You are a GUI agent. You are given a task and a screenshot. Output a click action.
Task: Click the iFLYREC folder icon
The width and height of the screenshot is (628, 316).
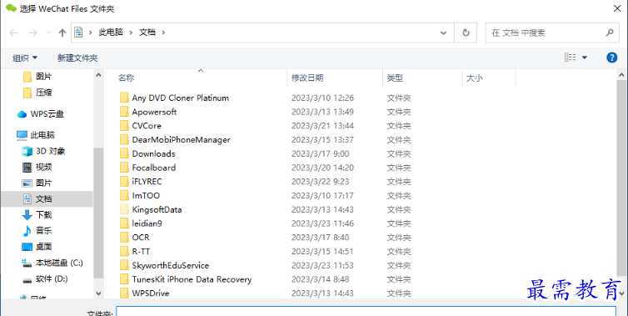pyautogui.click(x=124, y=181)
